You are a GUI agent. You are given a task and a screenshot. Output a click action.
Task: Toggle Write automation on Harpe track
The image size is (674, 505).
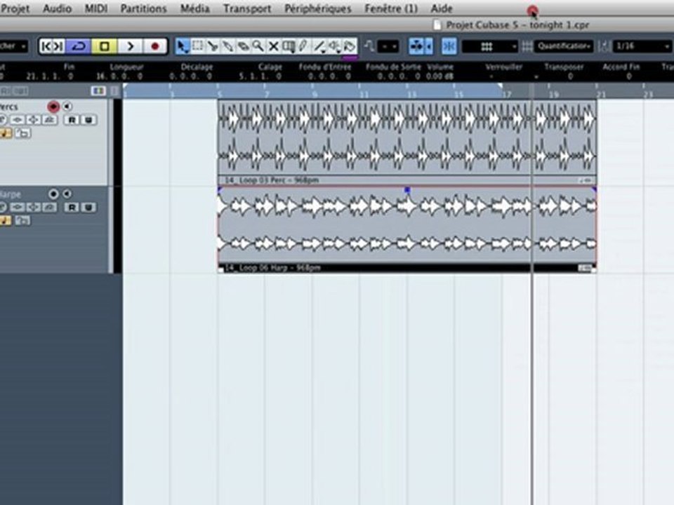[x=88, y=208]
